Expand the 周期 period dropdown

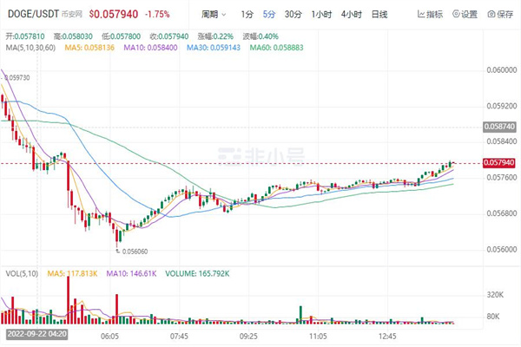coord(212,15)
